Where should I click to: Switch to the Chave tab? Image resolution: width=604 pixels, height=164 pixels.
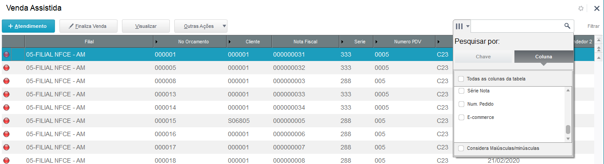tap(483, 57)
